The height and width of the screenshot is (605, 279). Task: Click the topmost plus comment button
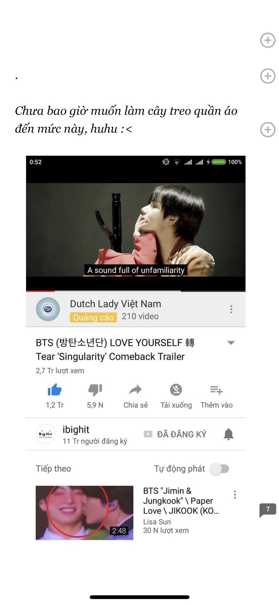(x=268, y=40)
